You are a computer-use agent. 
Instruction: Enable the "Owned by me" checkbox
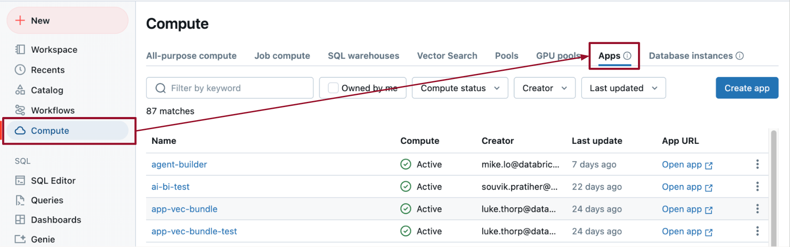[x=333, y=88]
